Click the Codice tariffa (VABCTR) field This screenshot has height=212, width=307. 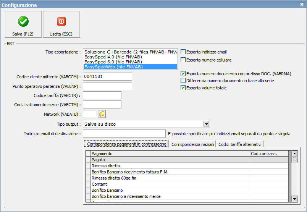pos(102,95)
